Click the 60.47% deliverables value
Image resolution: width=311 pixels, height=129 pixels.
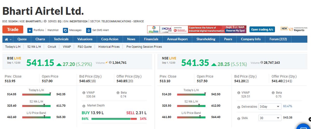tap(287, 106)
